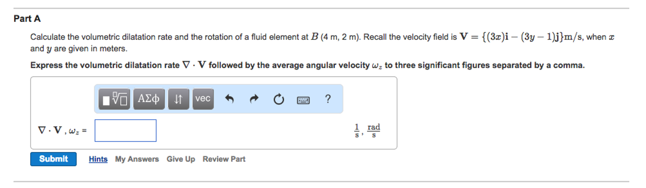Image resolution: width=646 pixels, height=188 pixels.
Task: Redo the last equation edit
Action: coord(254,99)
